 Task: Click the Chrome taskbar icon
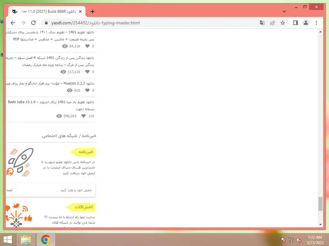click(x=46, y=240)
